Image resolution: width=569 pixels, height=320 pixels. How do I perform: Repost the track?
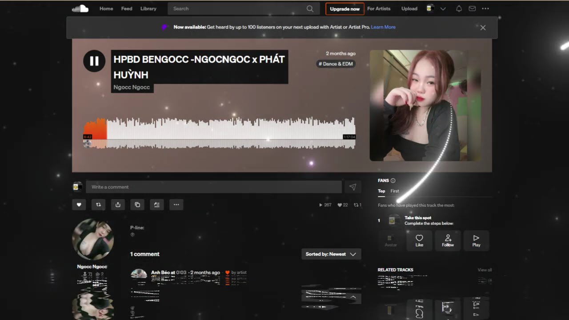click(x=98, y=204)
